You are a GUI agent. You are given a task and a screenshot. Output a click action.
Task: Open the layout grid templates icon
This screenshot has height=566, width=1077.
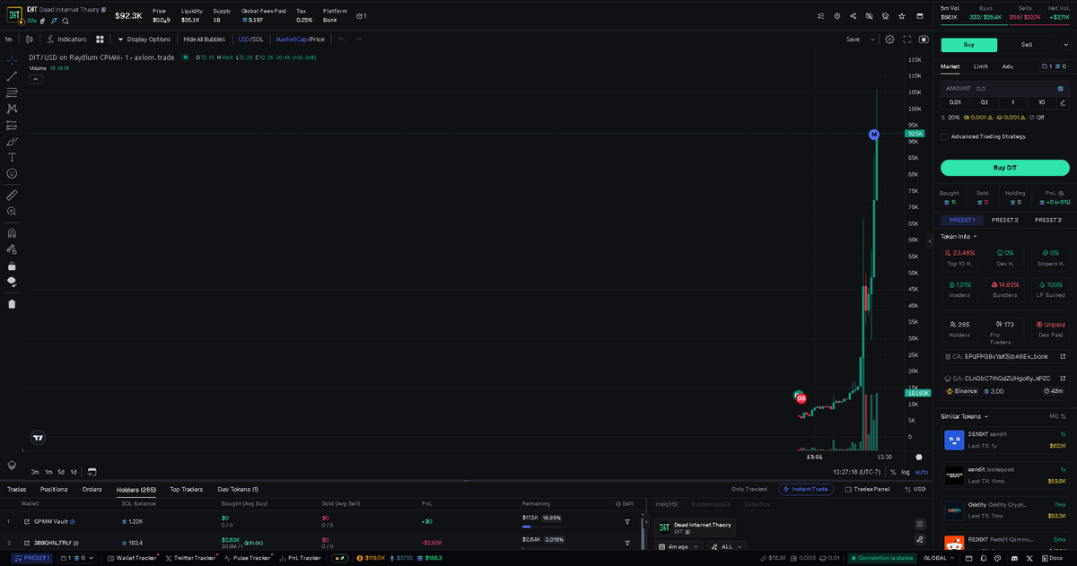click(x=100, y=39)
